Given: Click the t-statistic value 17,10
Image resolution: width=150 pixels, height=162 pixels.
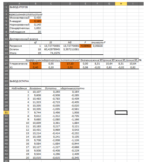Looking at the screenshot, I should tap(70, 64).
